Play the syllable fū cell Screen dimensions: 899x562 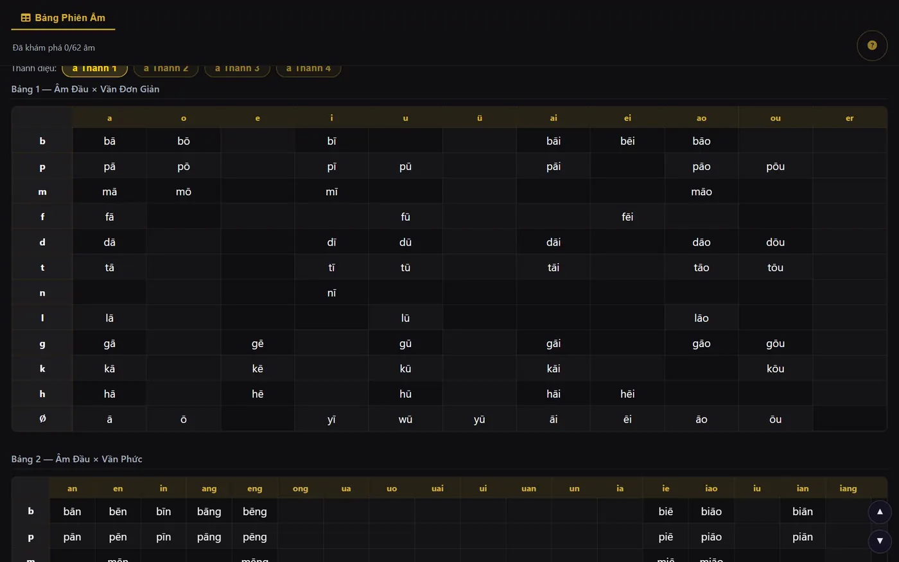(x=406, y=217)
